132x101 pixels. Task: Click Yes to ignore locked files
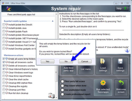pyautogui.click(x=48, y=62)
